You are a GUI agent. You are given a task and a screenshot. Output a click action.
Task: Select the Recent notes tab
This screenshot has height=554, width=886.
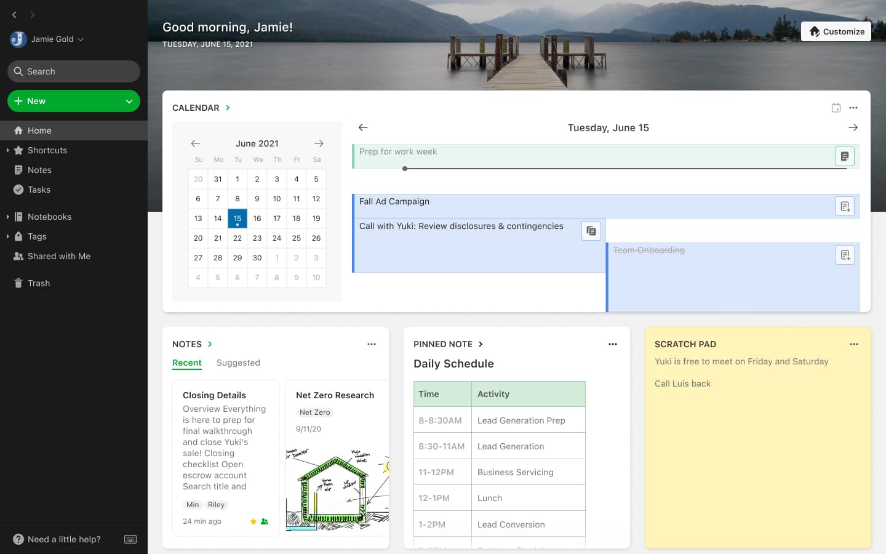pos(186,363)
